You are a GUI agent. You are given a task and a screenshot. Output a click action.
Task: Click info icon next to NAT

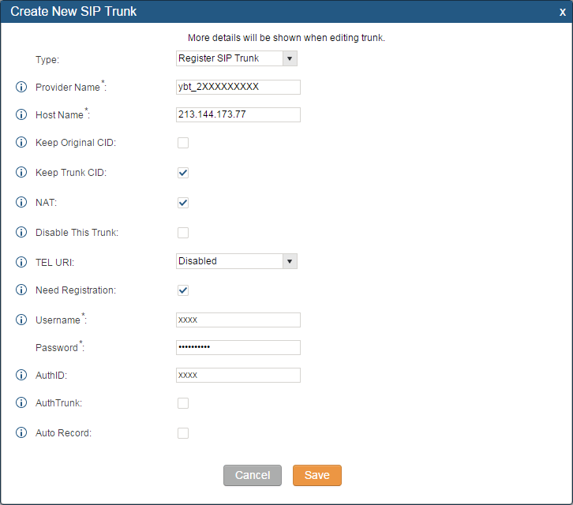pos(21,203)
